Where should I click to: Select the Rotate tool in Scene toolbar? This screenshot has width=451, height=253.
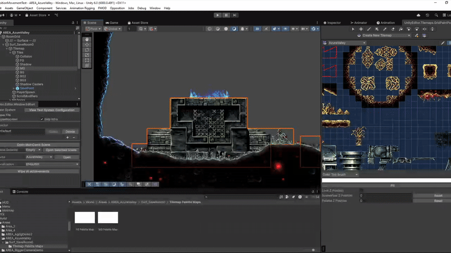[x=87, y=49]
